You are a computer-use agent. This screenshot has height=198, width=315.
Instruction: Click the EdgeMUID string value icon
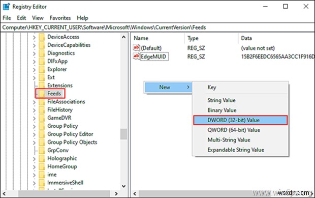[x=136, y=56]
